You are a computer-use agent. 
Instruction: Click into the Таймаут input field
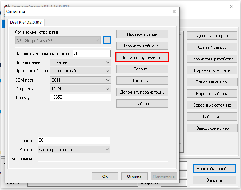[80, 97]
